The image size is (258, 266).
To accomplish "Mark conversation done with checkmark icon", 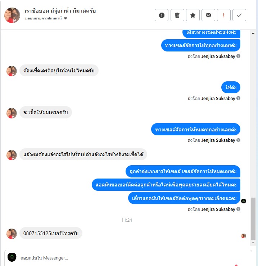I will (x=239, y=15).
